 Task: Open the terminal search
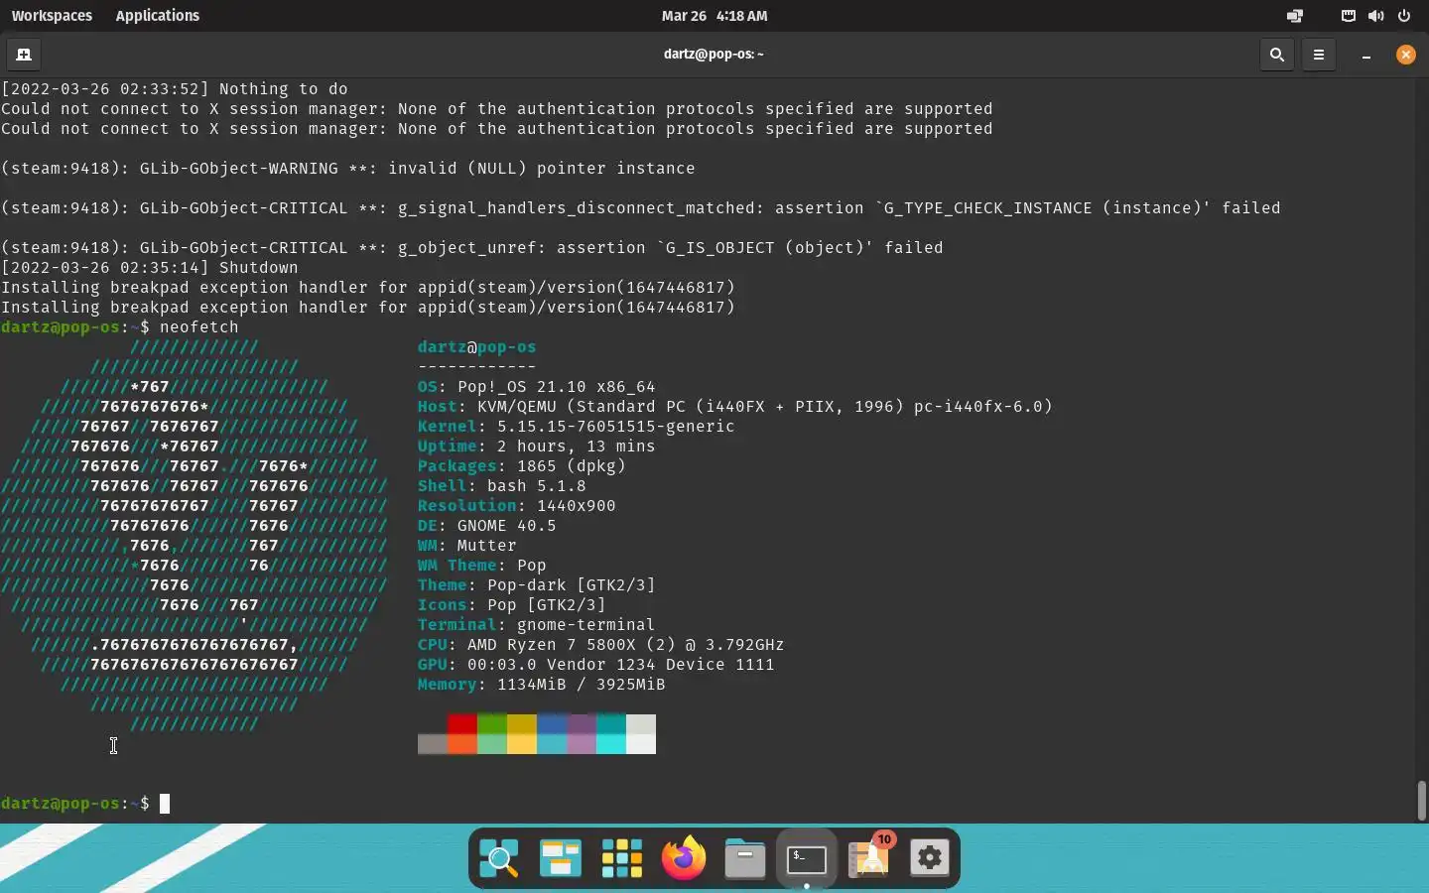coord(1277,55)
